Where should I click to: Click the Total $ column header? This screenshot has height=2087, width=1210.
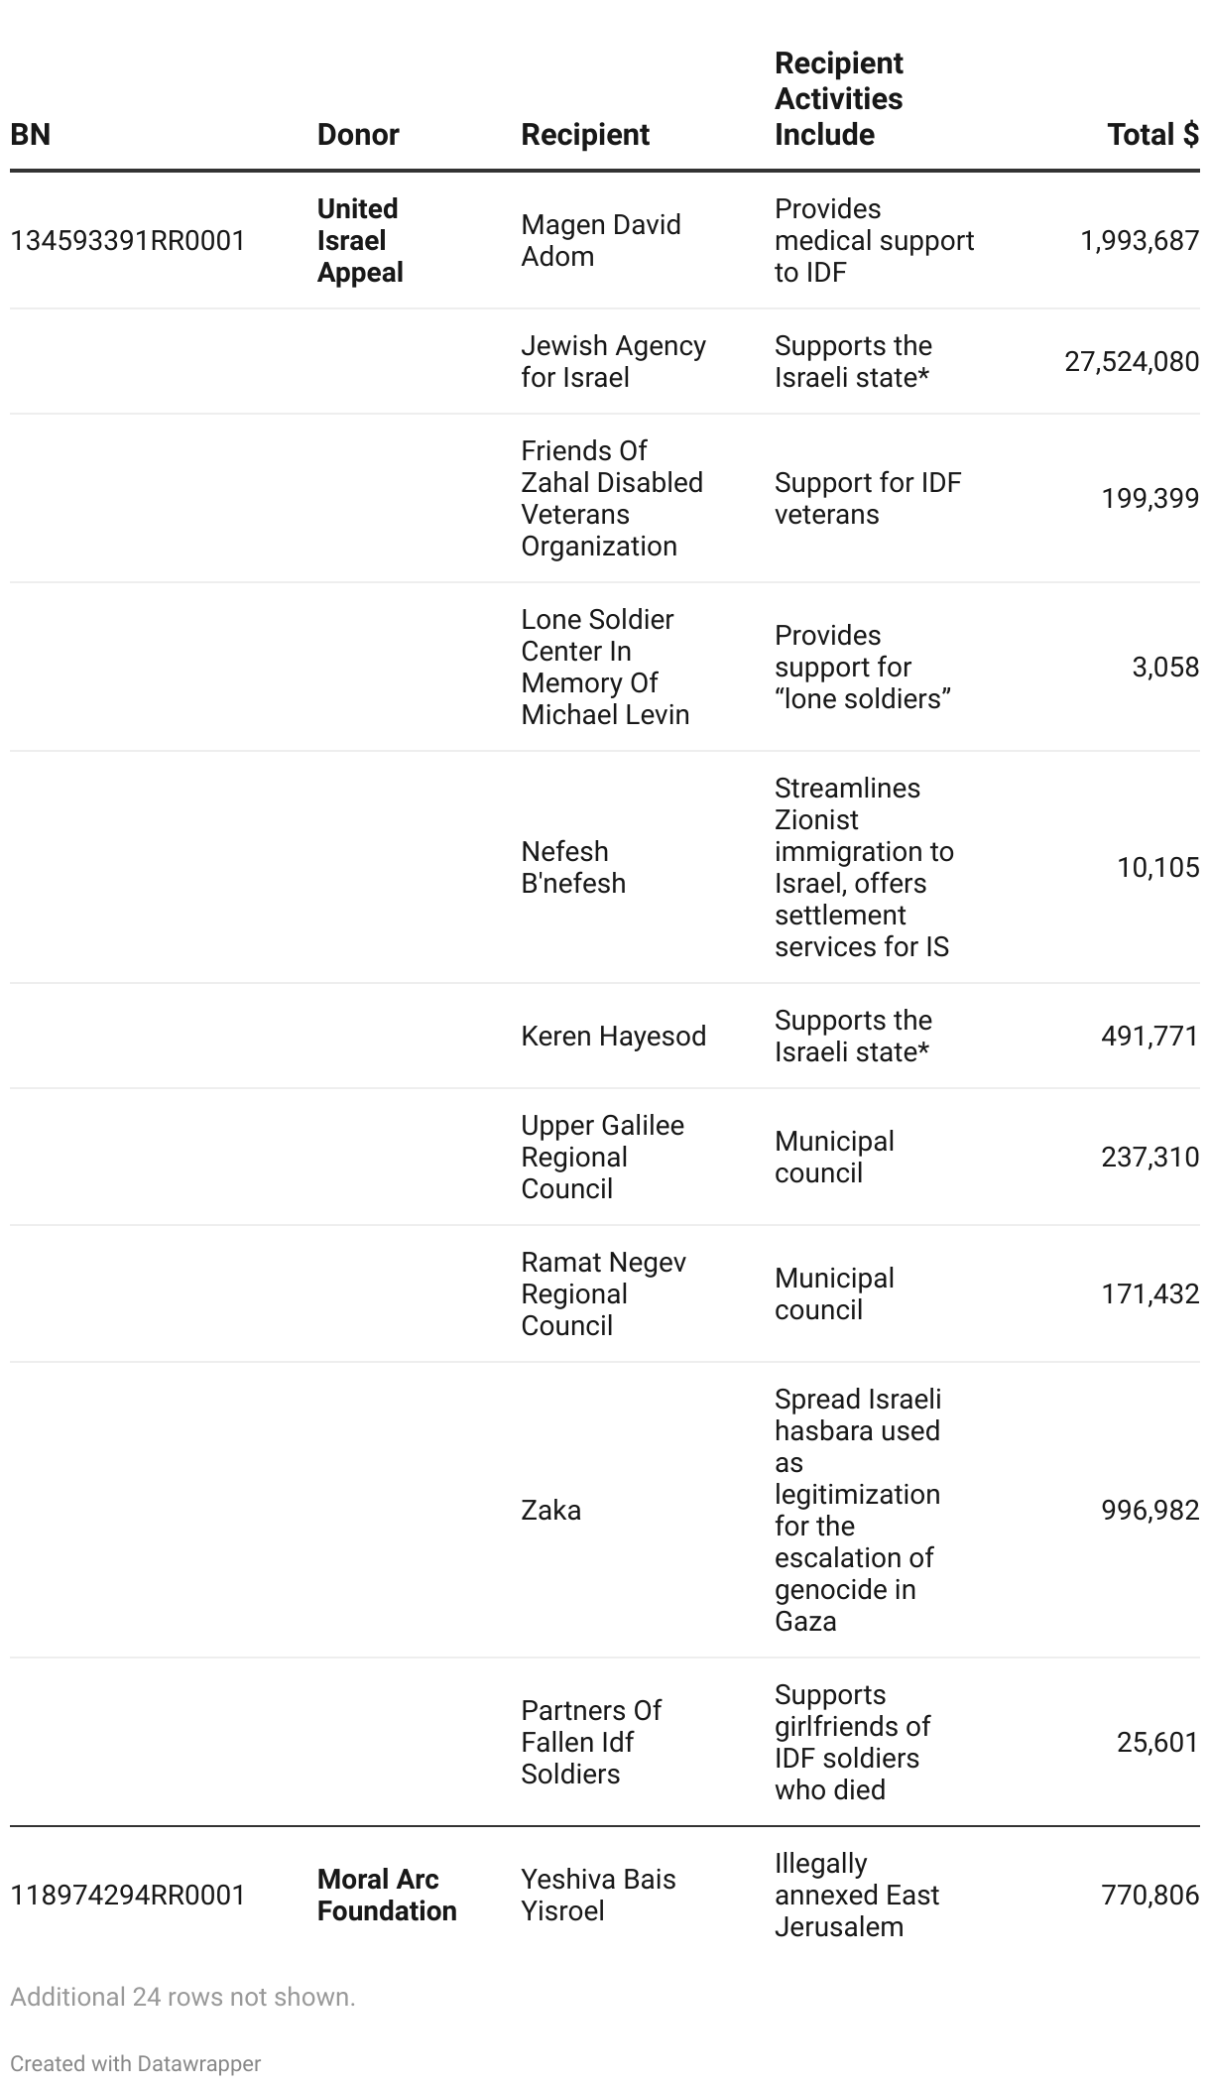[1152, 134]
